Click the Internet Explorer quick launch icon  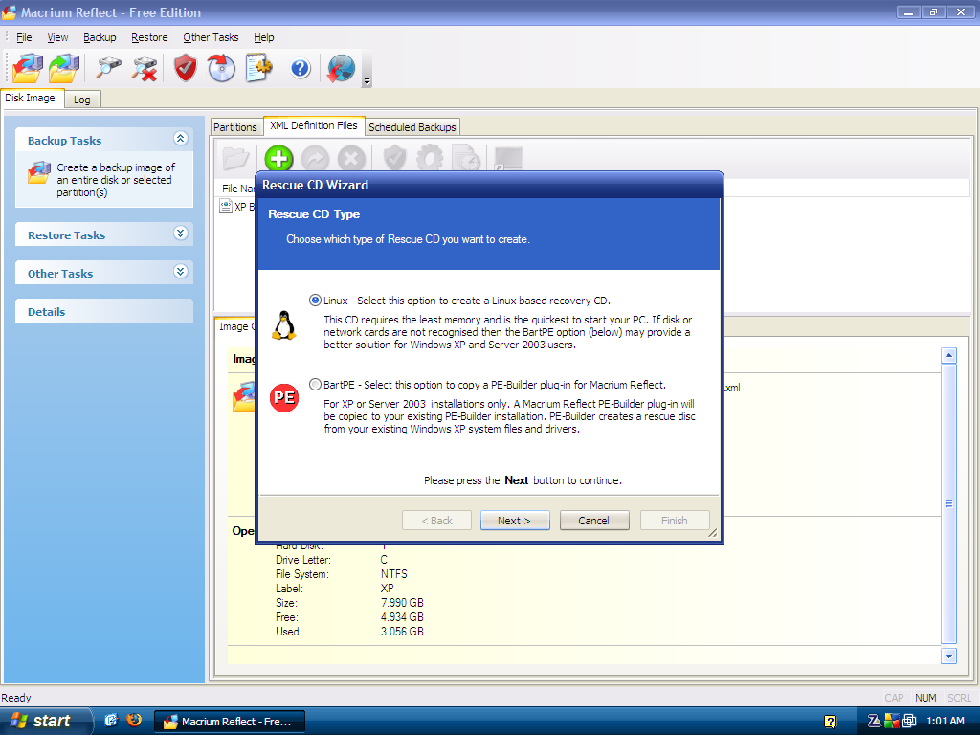pos(111,720)
